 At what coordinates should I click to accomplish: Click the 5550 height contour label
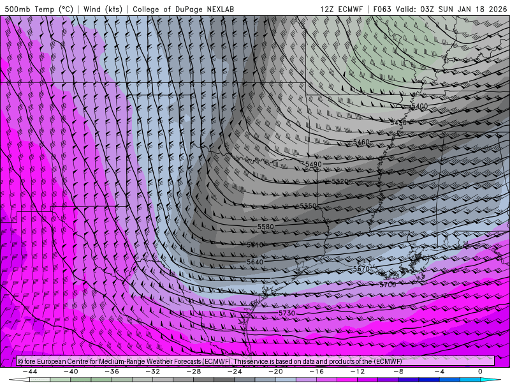308,206
